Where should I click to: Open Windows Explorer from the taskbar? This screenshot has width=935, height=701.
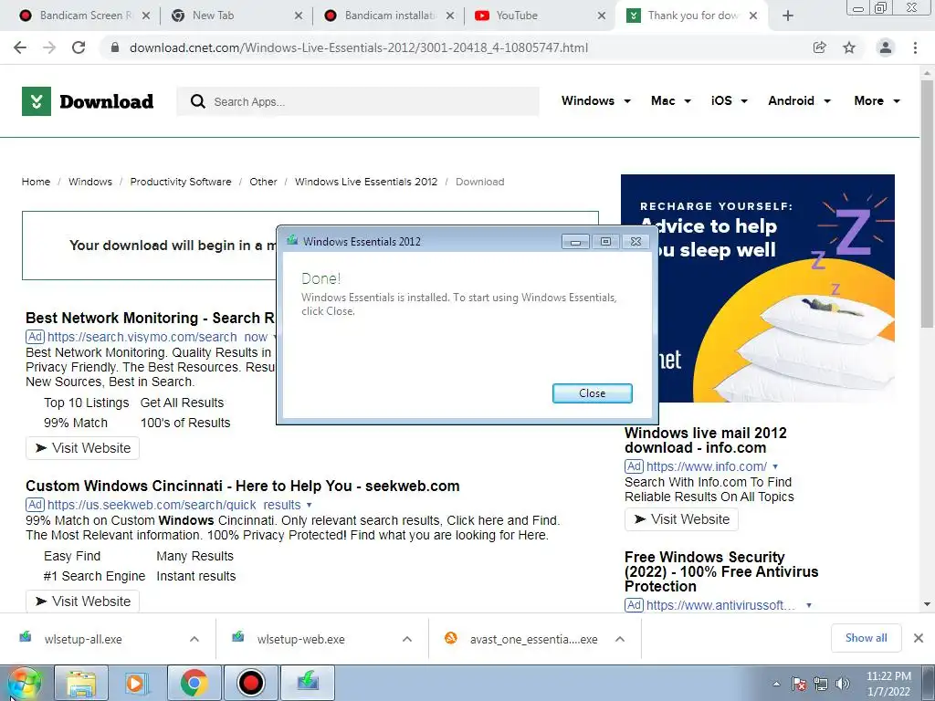(x=81, y=683)
